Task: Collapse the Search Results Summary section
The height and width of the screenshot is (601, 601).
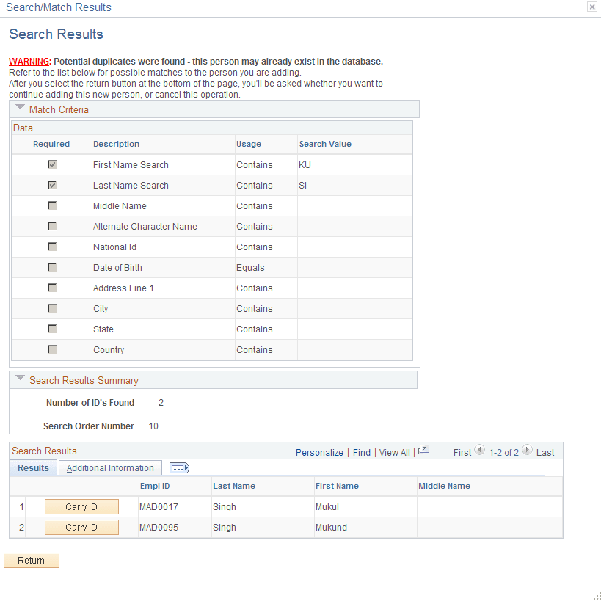Action: [18, 379]
